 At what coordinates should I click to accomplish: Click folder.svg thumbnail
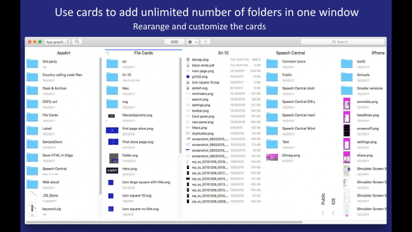pyautogui.click(x=114, y=159)
